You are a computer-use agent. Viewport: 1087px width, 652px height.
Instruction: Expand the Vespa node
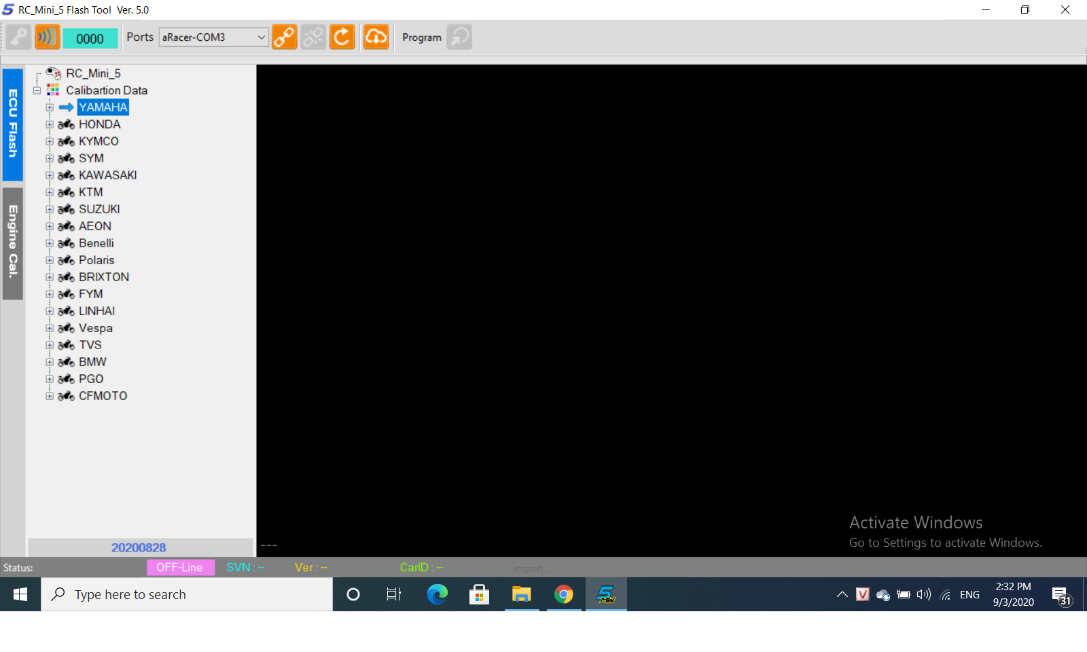point(50,328)
